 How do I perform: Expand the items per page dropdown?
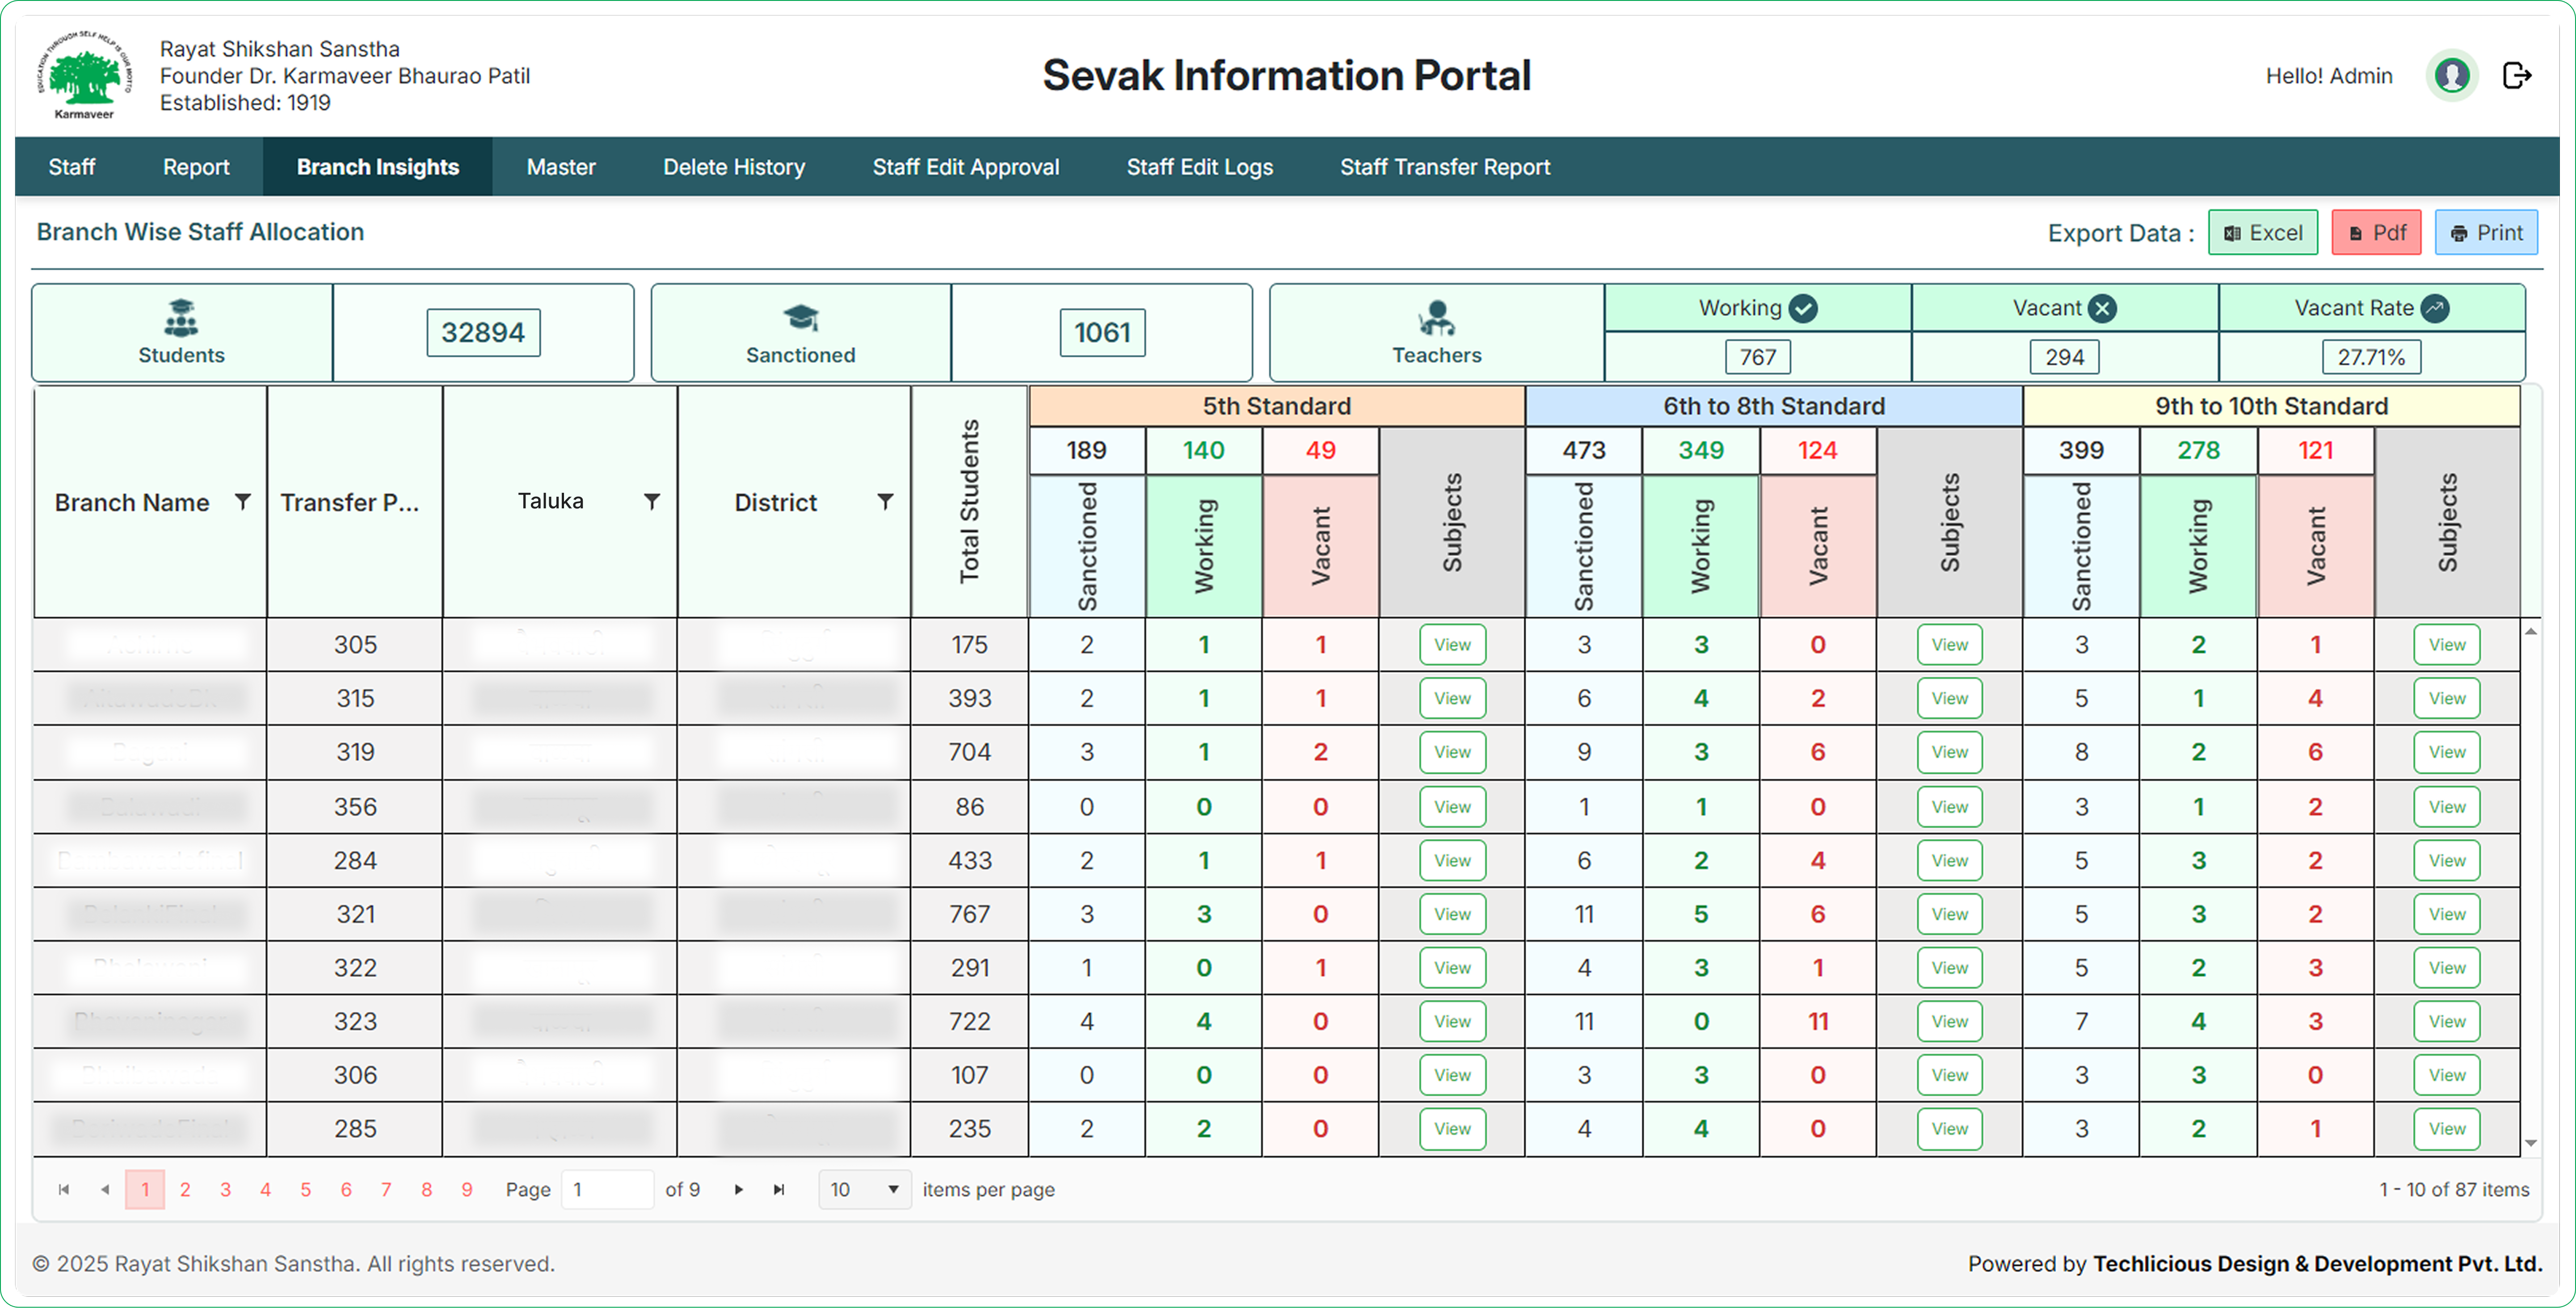864,1189
